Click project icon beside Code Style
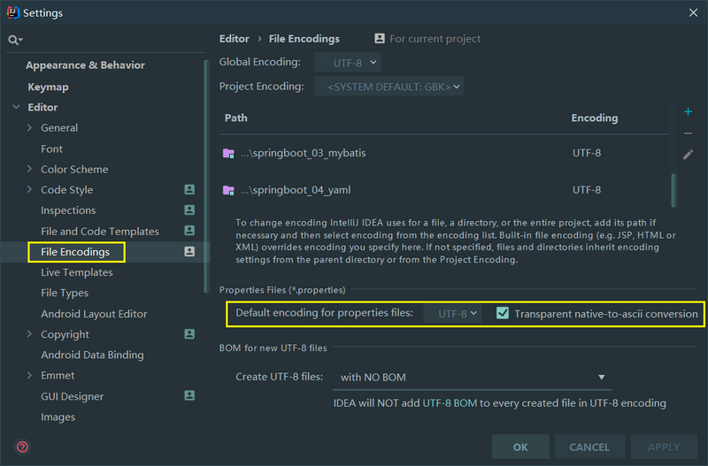Viewport: 708px width, 466px height. click(189, 190)
